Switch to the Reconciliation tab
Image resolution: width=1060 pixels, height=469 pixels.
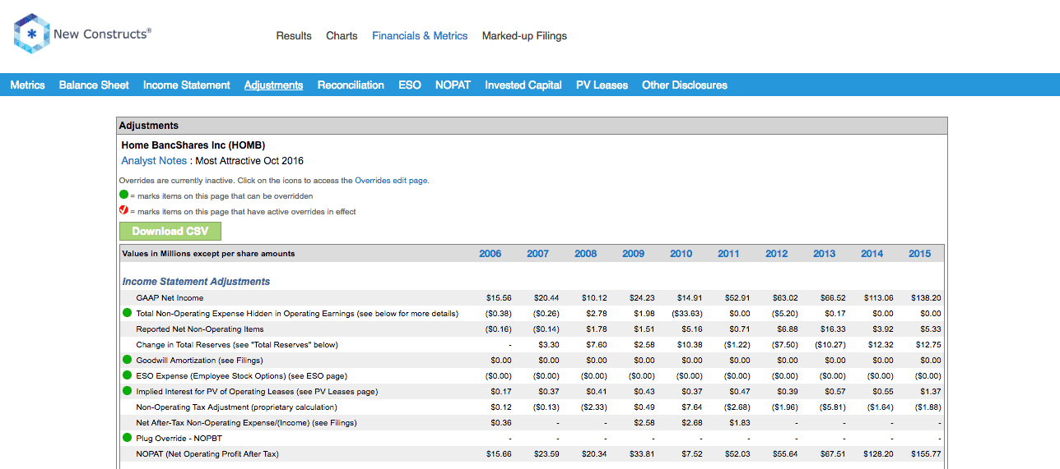[x=351, y=85]
